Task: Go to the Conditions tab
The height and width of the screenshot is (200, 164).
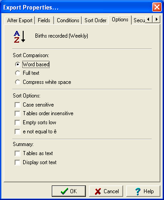Action: click(68, 20)
